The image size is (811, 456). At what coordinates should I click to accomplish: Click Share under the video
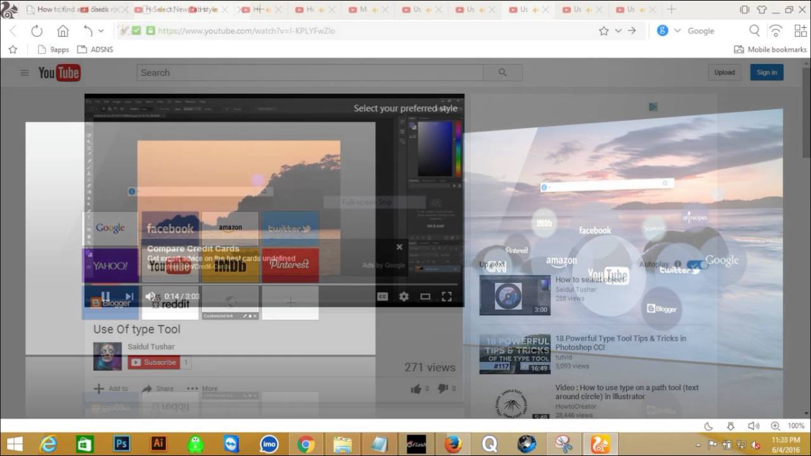pos(158,388)
